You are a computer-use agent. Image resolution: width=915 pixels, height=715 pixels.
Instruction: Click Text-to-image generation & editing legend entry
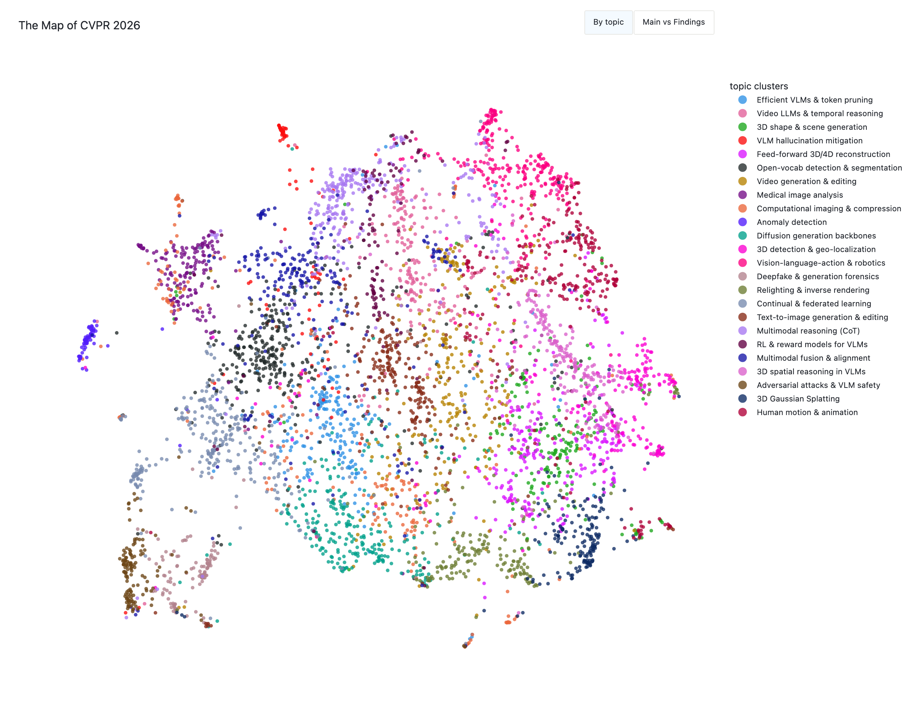[x=813, y=317]
